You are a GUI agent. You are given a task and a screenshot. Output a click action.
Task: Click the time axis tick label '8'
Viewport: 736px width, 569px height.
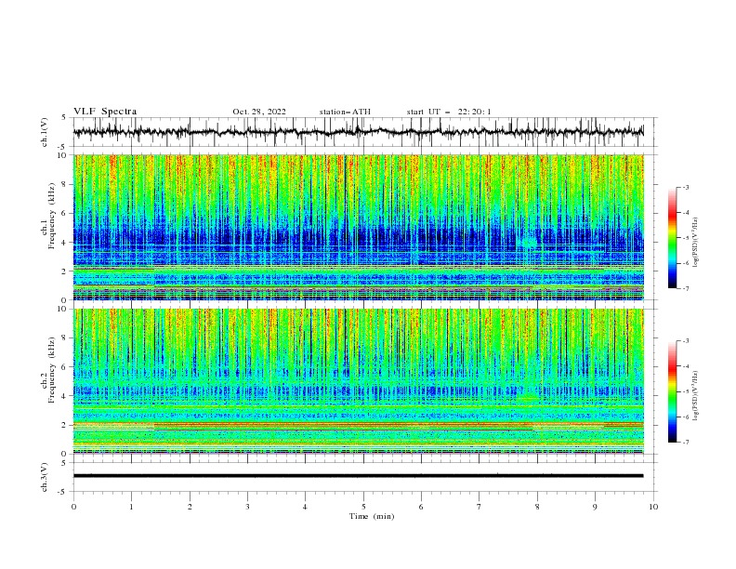pos(537,507)
